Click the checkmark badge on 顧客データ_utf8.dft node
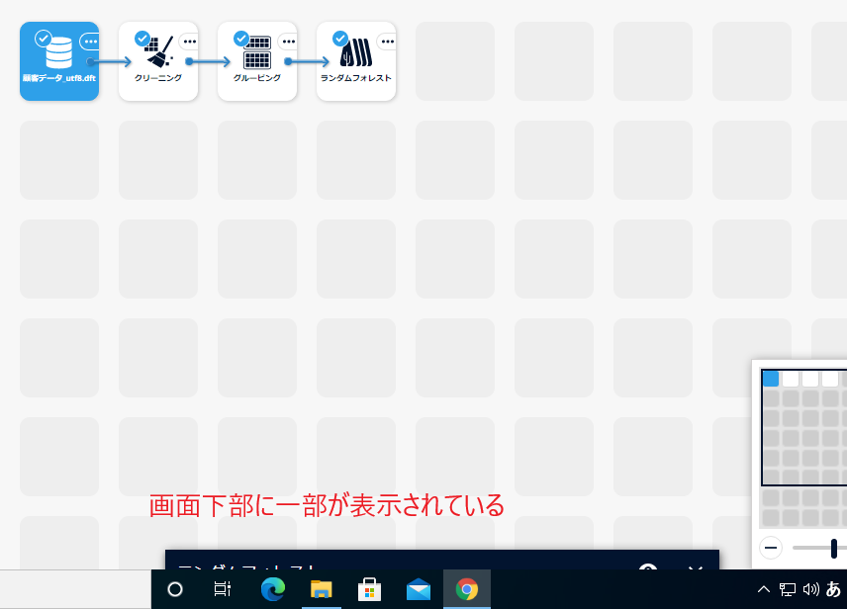This screenshot has height=609, width=847. coord(44,39)
